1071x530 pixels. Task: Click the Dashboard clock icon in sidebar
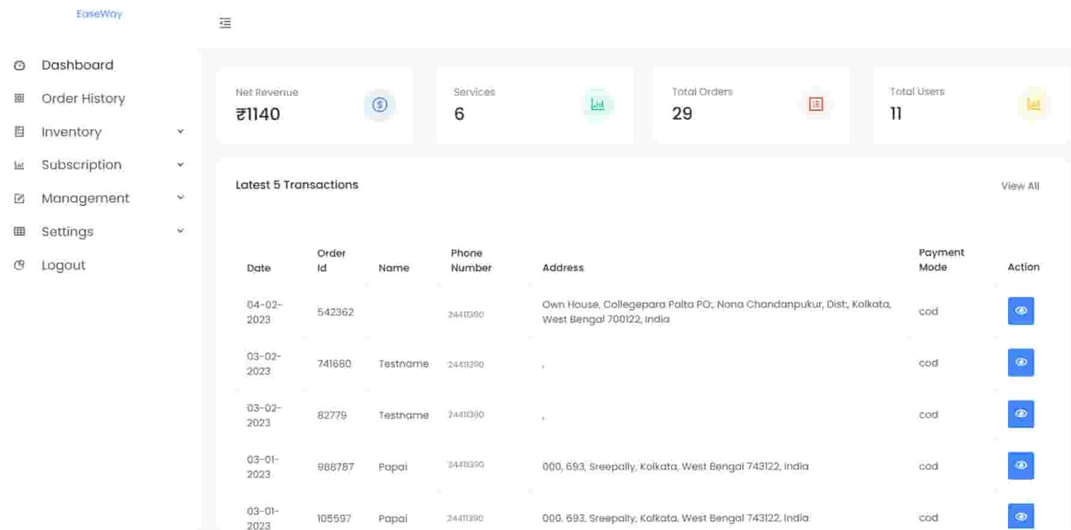point(19,65)
